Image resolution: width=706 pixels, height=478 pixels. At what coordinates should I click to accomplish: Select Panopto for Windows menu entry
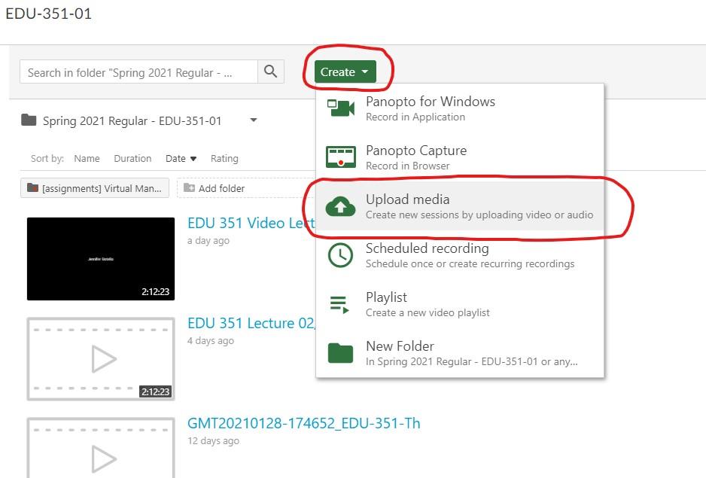[460, 108]
